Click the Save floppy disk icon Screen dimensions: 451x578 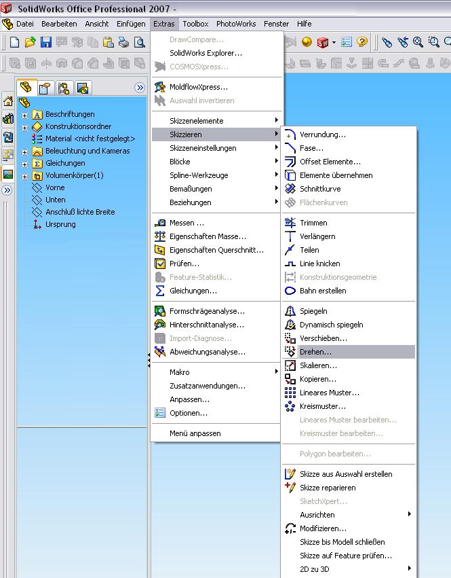(45, 42)
